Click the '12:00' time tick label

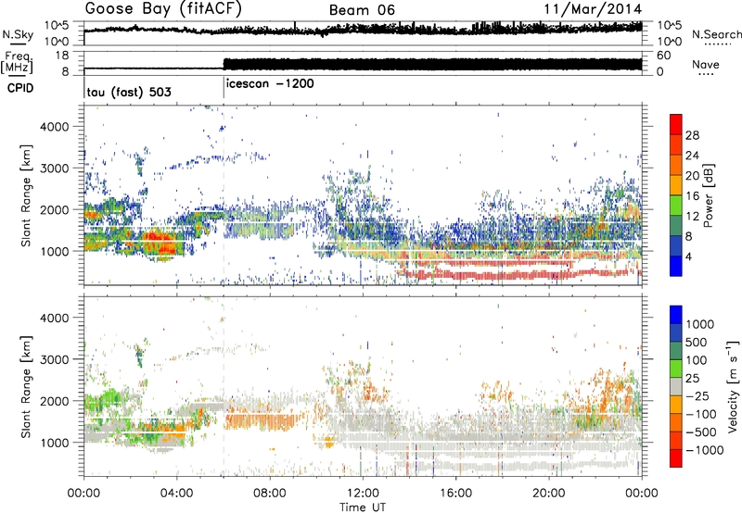(363, 494)
